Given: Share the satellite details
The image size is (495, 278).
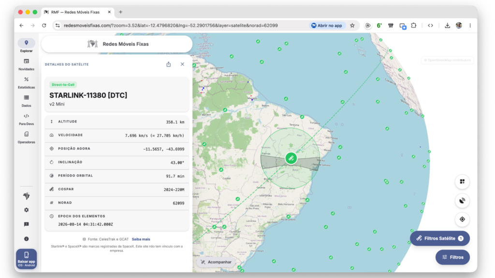Looking at the screenshot, I should tap(169, 64).
